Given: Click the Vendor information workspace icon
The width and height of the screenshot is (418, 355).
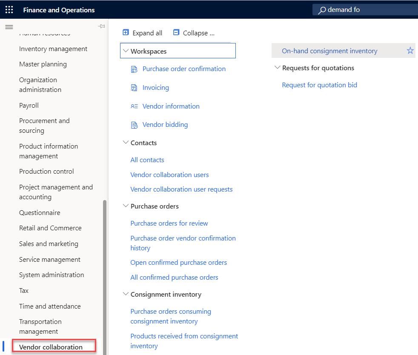Looking at the screenshot, I should 134,106.
